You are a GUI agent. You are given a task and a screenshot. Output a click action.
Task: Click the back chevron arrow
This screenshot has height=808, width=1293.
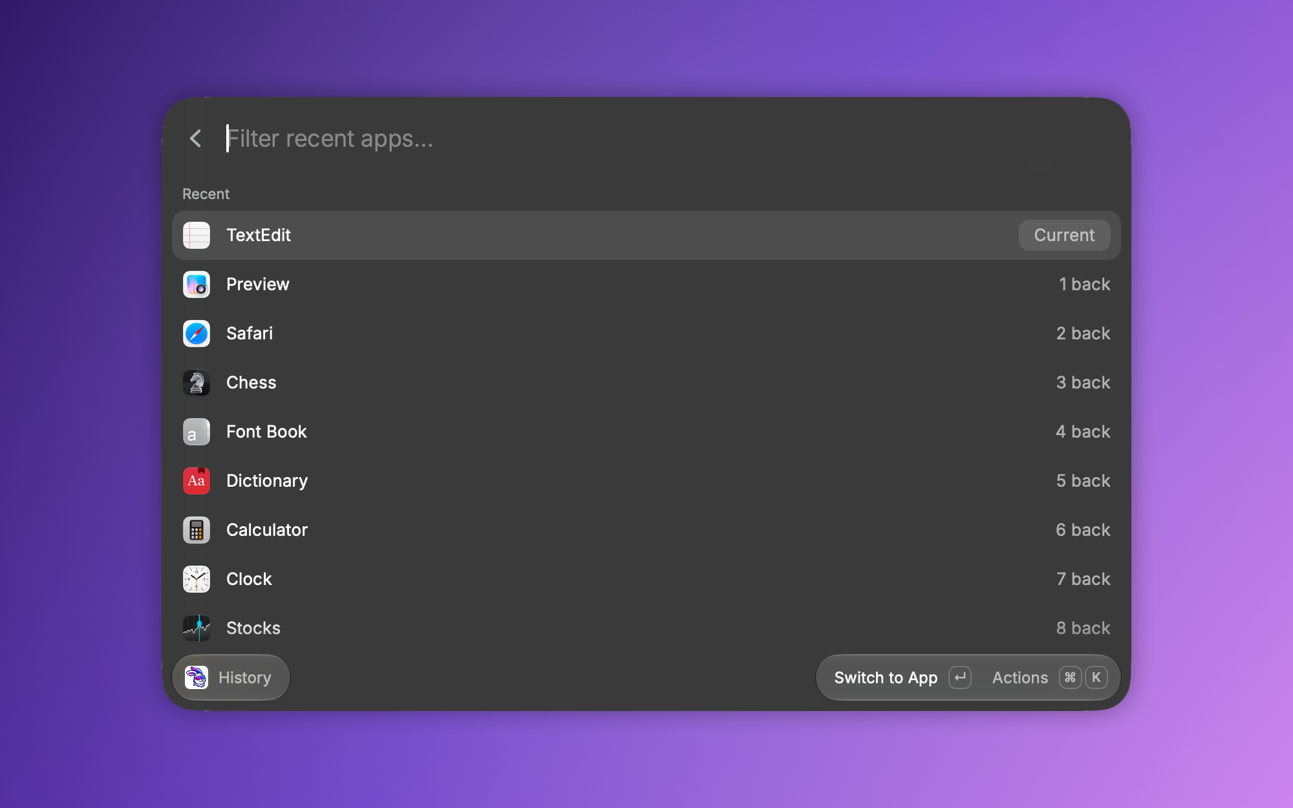click(195, 138)
